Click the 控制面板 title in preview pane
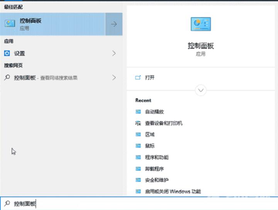 tap(201, 46)
